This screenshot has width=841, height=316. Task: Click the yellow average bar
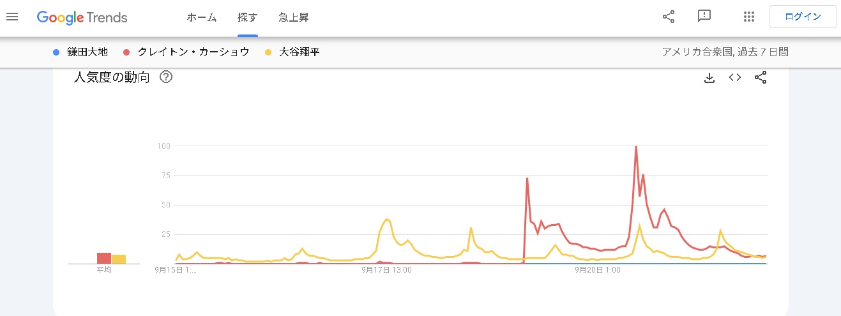(119, 259)
